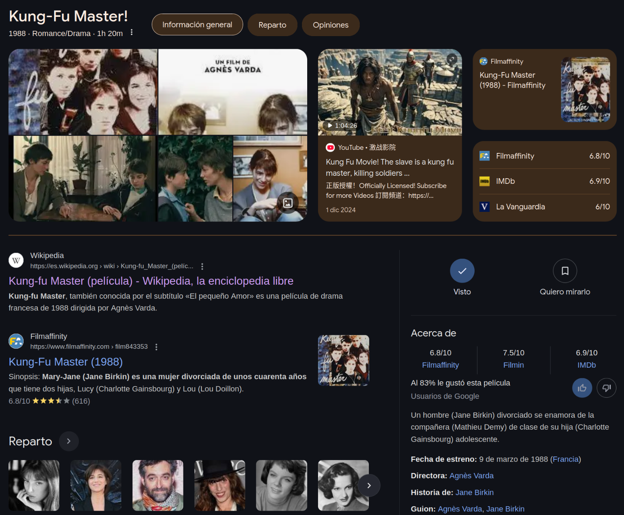624x515 pixels.
Task: Click the Filmaffinity logo icon in ratings list
Action: [485, 156]
